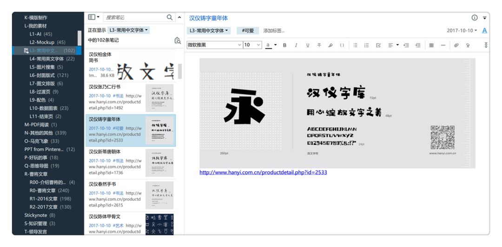
Task: Insert a code block with braces icon
Action: tap(342, 45)
